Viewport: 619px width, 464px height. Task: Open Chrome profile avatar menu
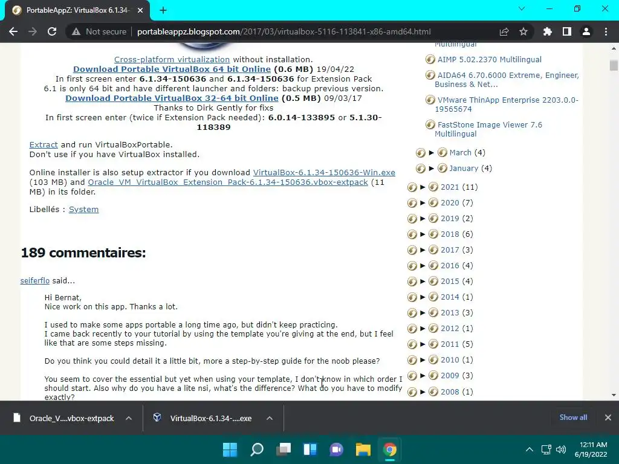pyautogui.click(x=586, y=31)
